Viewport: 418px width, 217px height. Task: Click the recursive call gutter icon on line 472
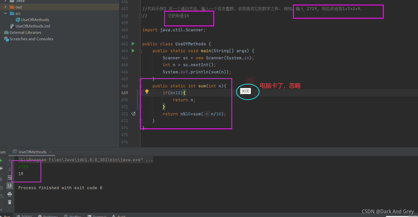click(x=133, y=114)
